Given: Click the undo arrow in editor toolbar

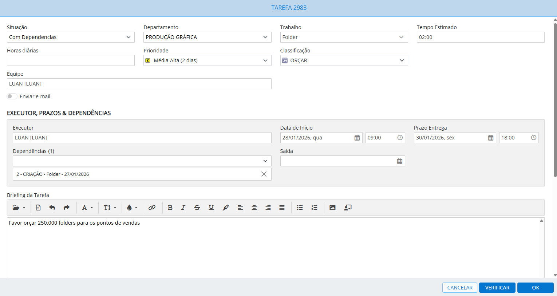Looking at the screenshot, I should coord(52,208).
